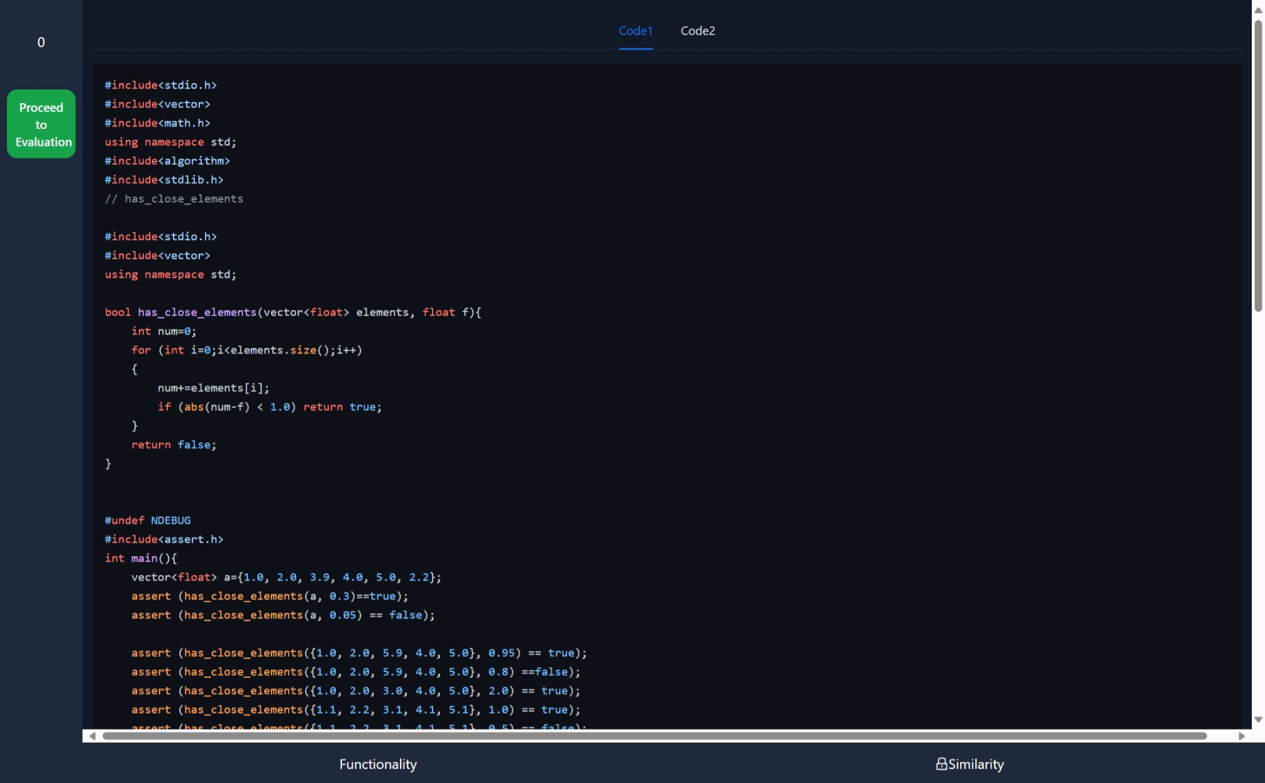Click the 'bool has_close_elements' function signature line
Viewport: 1265px width, 783px height.
293,312
